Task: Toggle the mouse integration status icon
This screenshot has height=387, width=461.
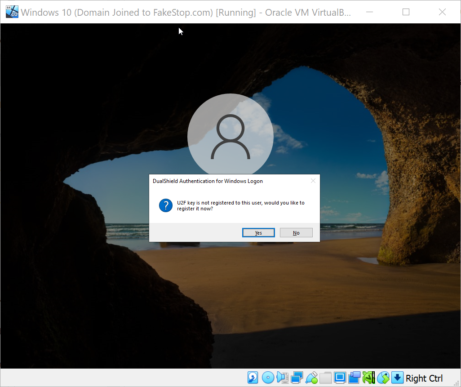Action: [383, 378]
